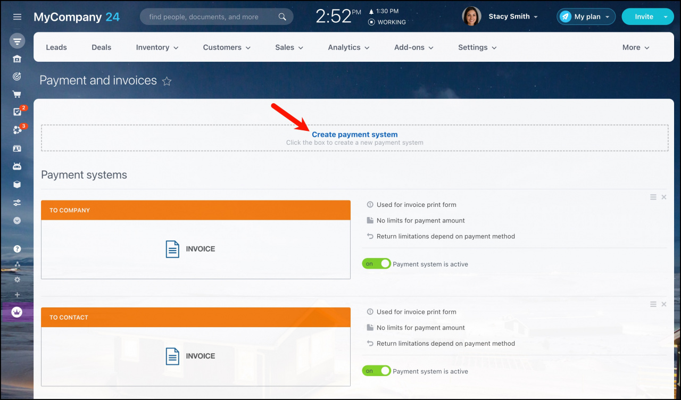Open the crown upgrade icon in the sidebar

[17, 312]
